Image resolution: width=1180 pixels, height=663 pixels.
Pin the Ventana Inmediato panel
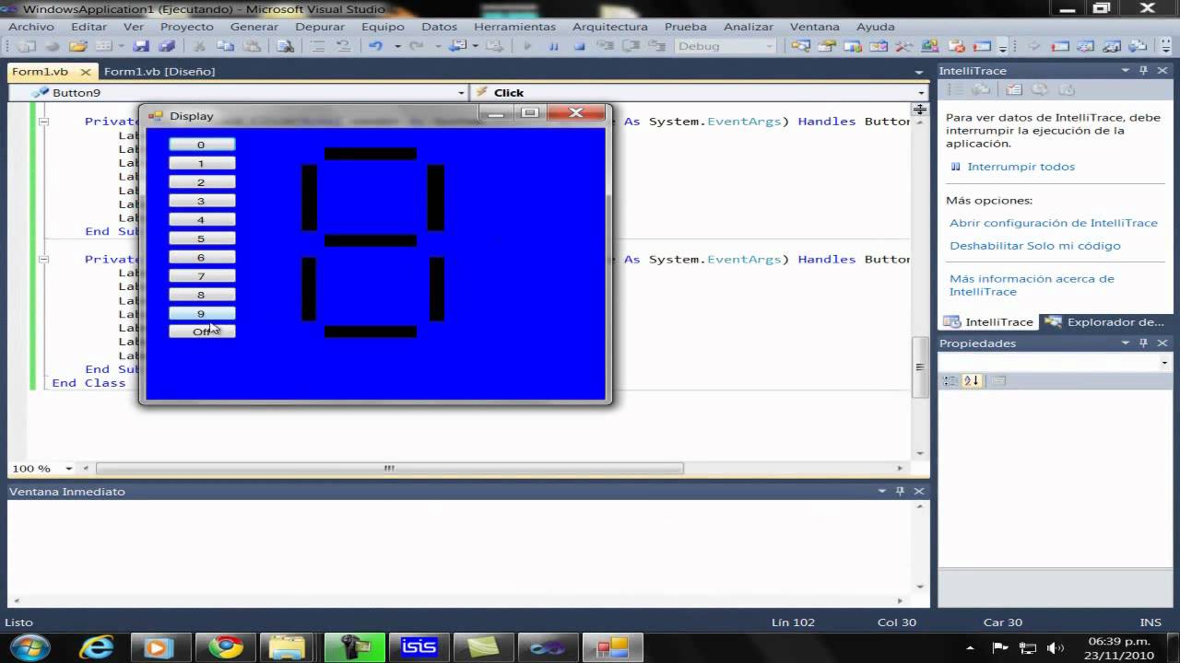[901, 491]
